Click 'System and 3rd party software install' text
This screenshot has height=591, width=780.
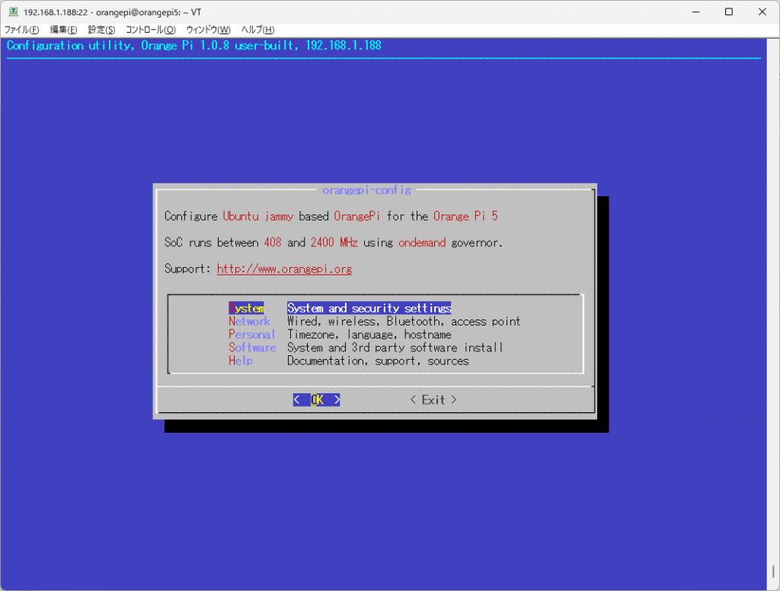[x=395, y=348]
